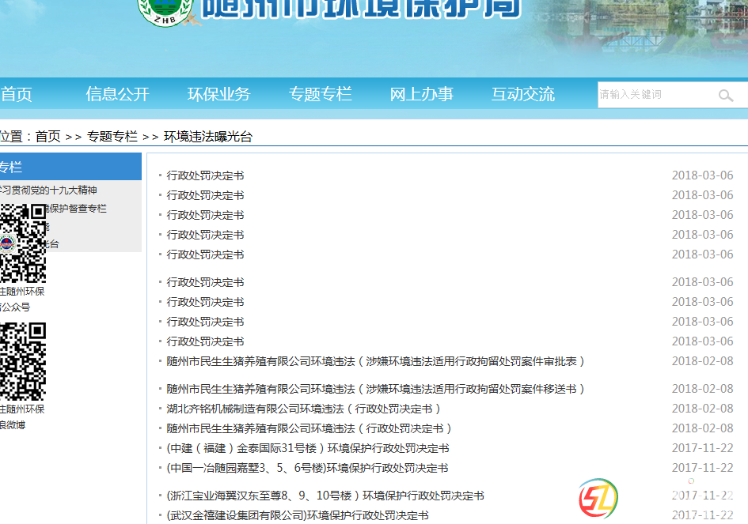The image size is (748, 524).
Task: Open the 网上办事 navigation item
Action: [421, 95]
